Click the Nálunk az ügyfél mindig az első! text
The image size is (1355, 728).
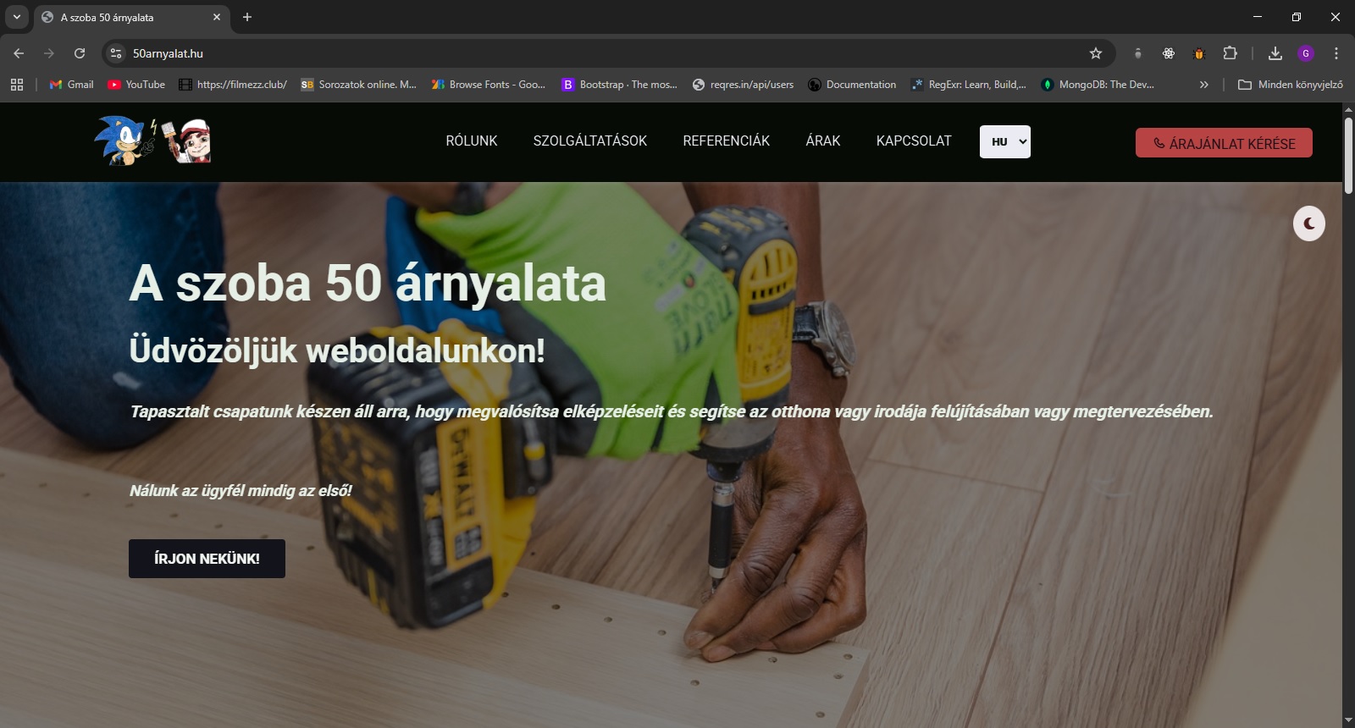241,491
